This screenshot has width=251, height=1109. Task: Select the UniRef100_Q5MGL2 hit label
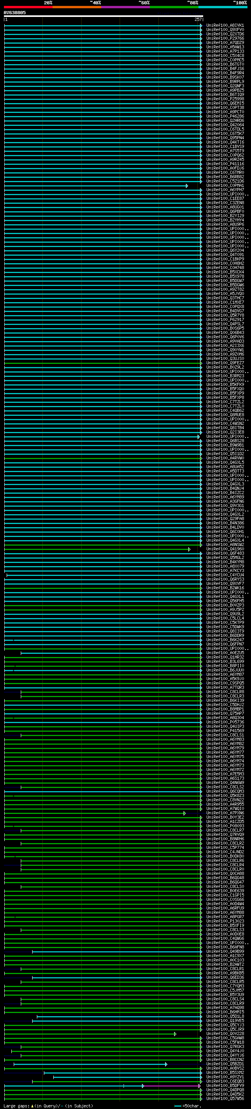pyautogui.click(x=225, y=557)
